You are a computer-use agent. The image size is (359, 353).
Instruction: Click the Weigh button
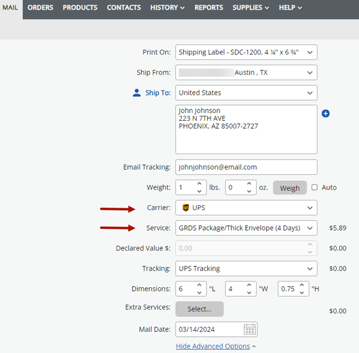(x=289, y=188)
